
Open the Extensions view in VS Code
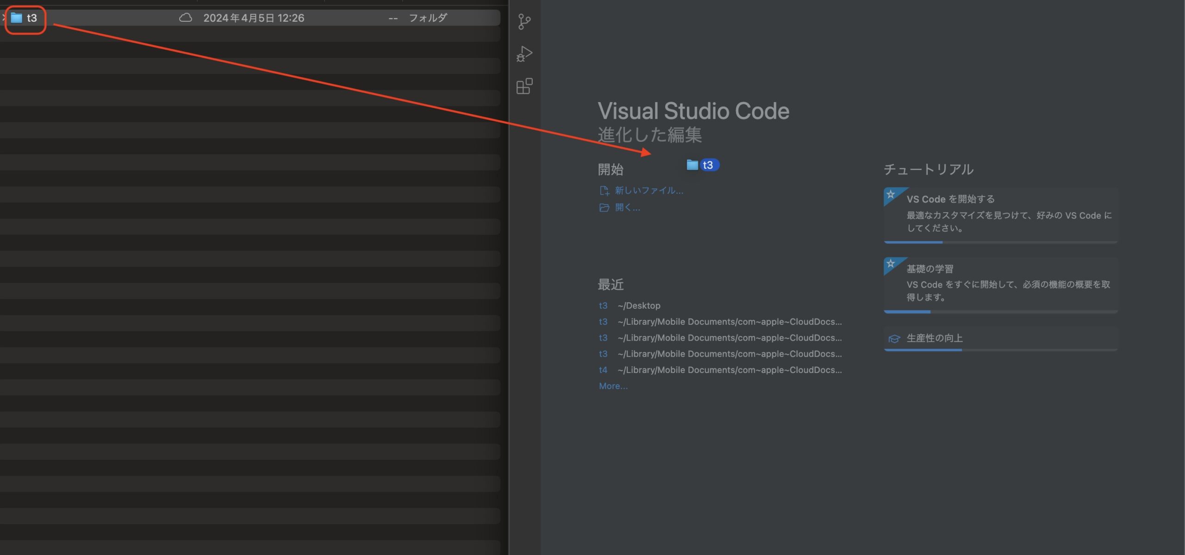pos(524,86)
